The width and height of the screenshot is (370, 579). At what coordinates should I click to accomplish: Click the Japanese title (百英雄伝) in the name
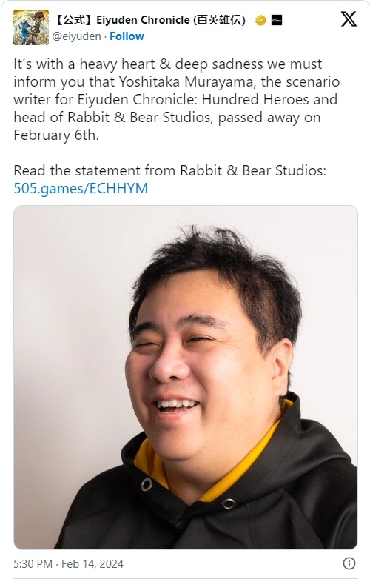click(219, 20)
